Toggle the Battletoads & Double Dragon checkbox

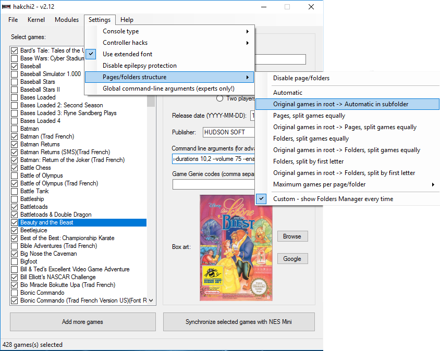[x=14, y=215]
